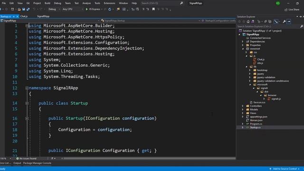The height and width of the screenshot is (171, 304).
Task: Click the No issues found indicator
Action: coord(27,159)
